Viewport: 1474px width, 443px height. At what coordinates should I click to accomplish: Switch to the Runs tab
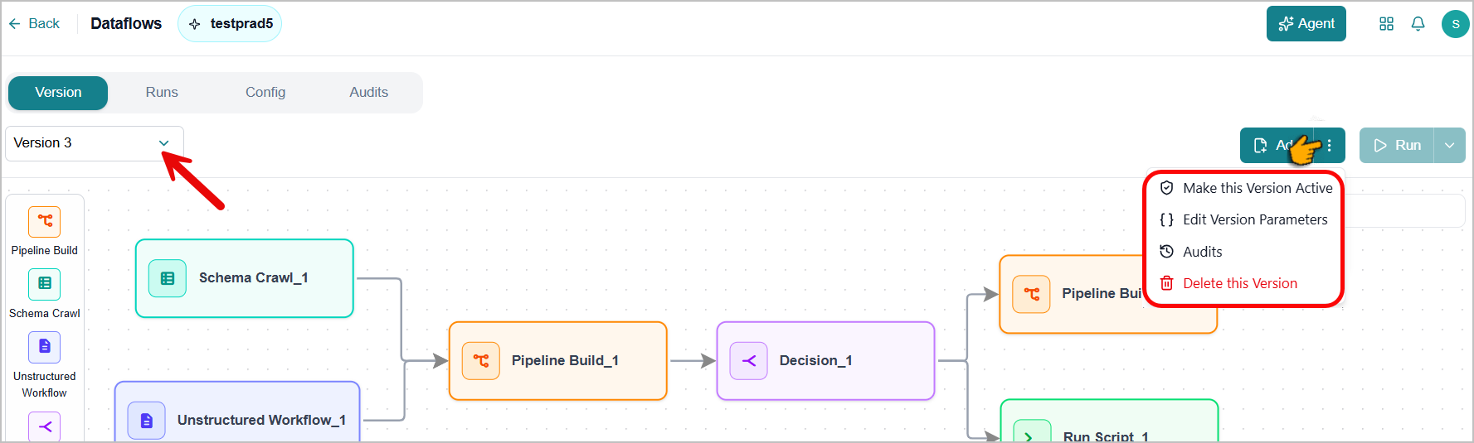click(162, 93)
